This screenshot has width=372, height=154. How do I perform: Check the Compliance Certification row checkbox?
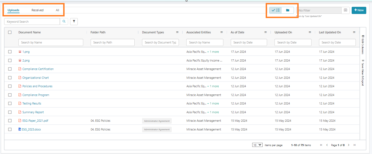click(10, 69)
